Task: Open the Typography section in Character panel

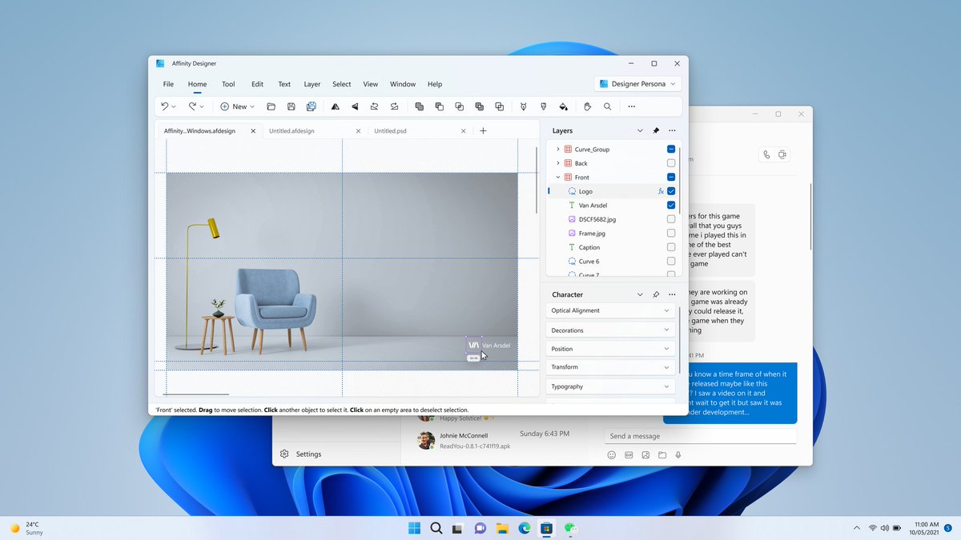Action: click(x=610, y=386)
